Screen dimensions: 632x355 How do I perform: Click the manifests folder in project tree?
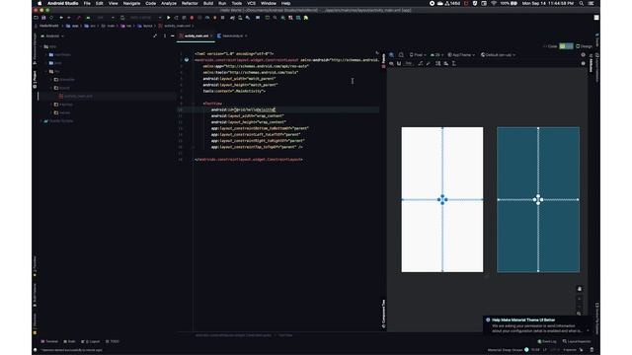click(59, 55)
